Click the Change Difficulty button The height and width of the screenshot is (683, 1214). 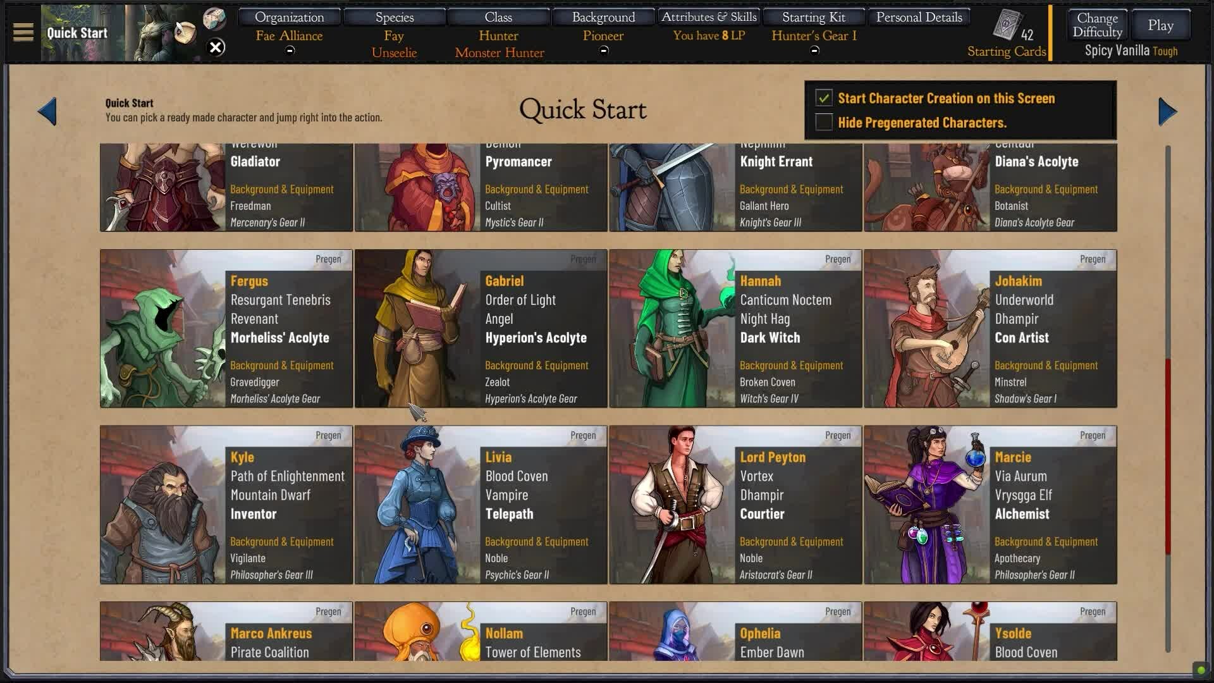coord(1098,25)
